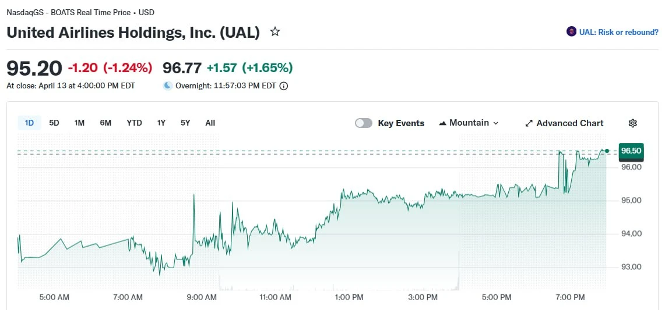
Task: Click the Mountain dropdown chevron arrow
Action: [x=496, y=123]
